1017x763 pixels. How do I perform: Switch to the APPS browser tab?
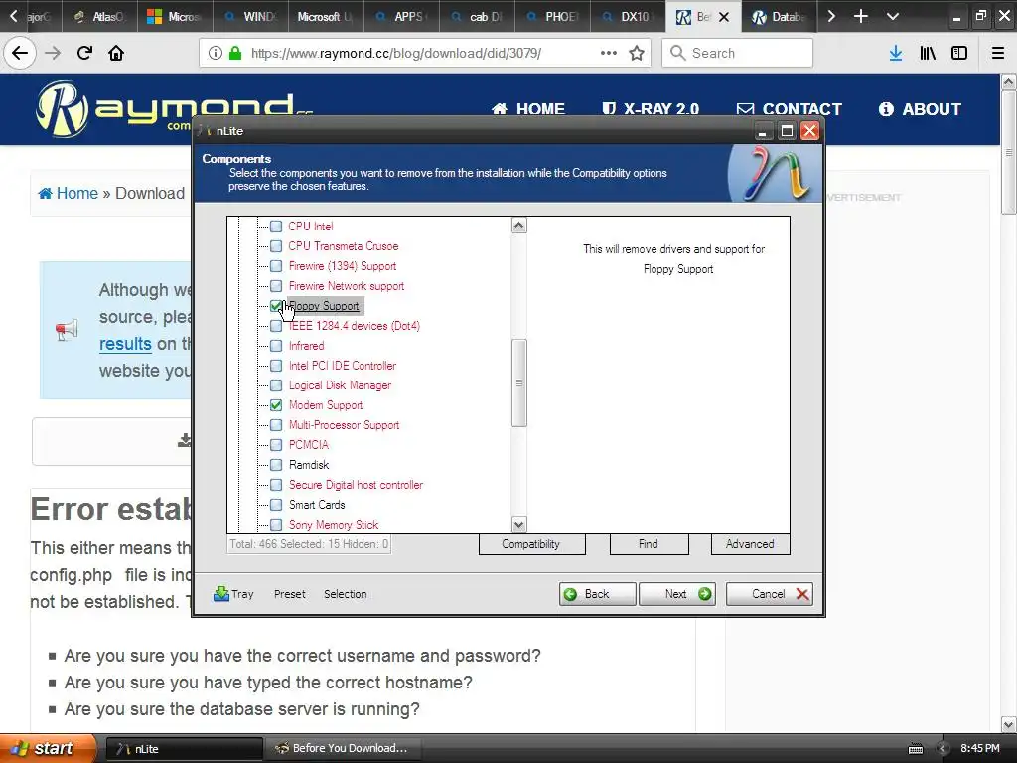401,16
